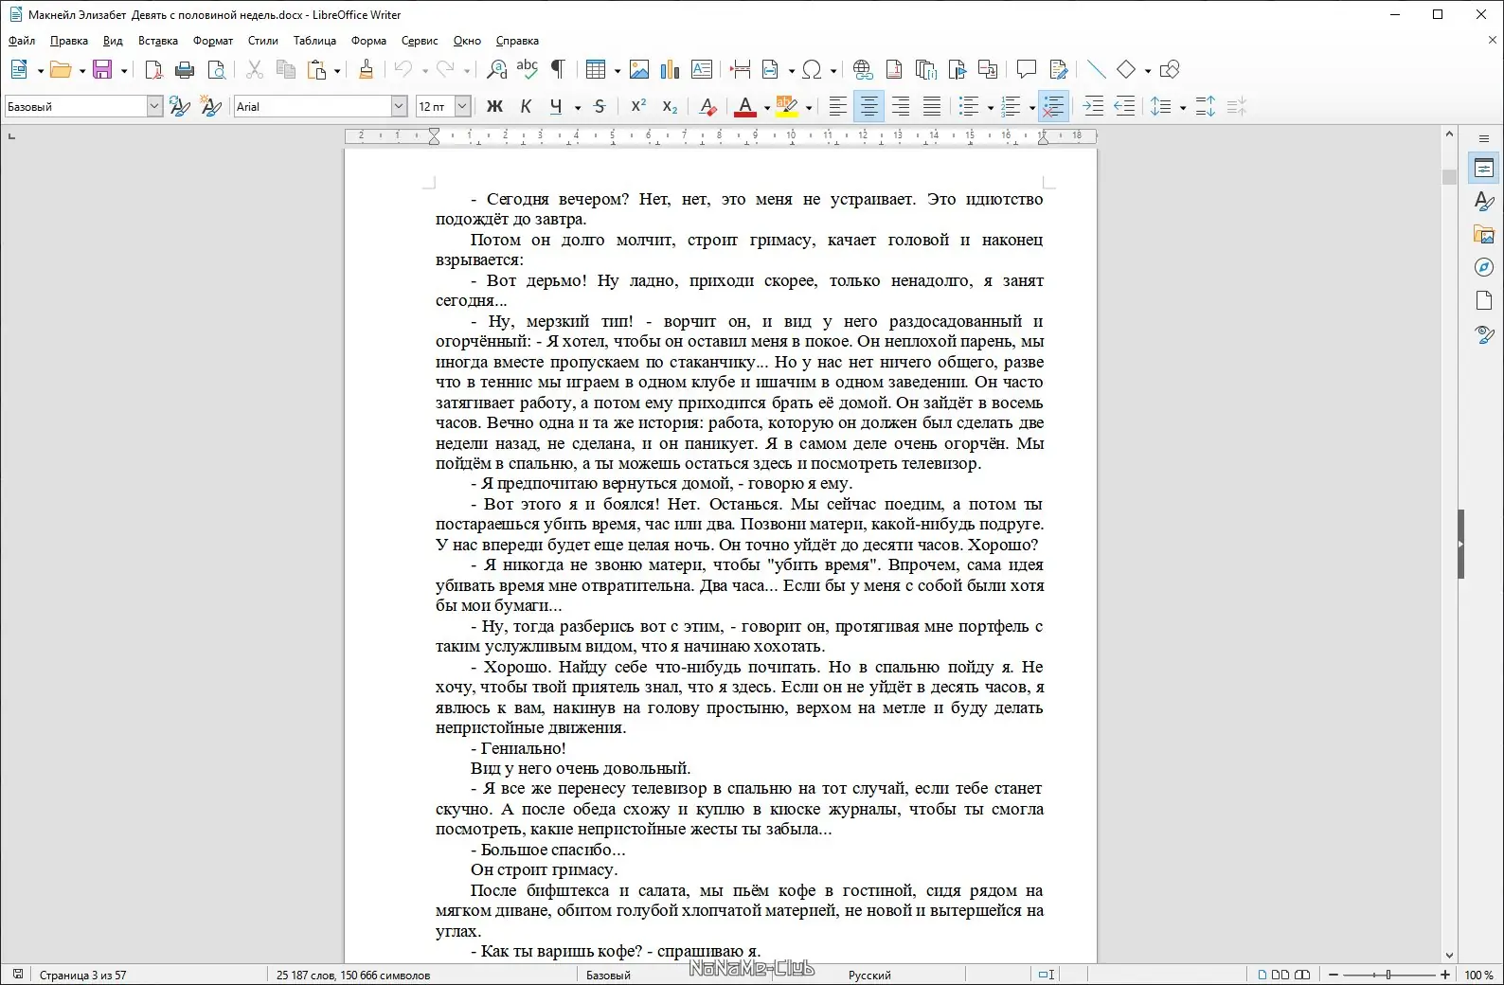
Task: Open the Формат menu
Action: pyautogui.click(x=213, y=41)
